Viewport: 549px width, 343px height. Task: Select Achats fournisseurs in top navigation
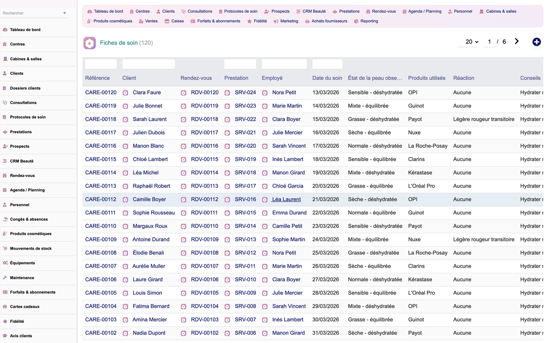coord(326,21)
